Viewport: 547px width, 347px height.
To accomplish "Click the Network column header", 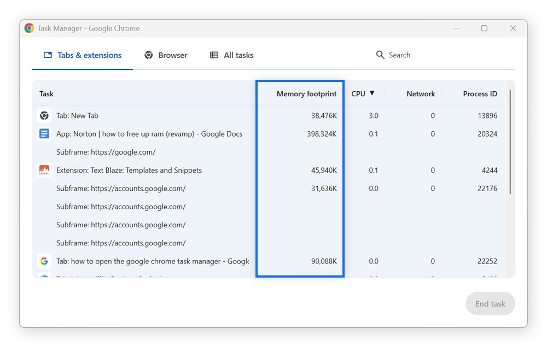I will tap(421, 93).
